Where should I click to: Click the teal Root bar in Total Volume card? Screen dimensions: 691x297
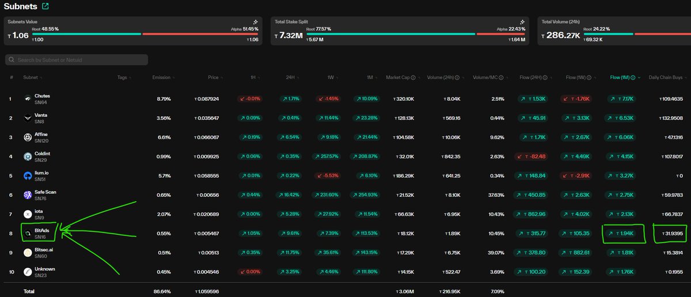pyautogui.click(x=608, y=33)
